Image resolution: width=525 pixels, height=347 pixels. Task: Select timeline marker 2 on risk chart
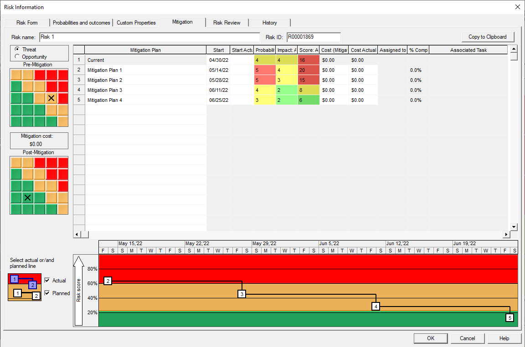(108, 281)
